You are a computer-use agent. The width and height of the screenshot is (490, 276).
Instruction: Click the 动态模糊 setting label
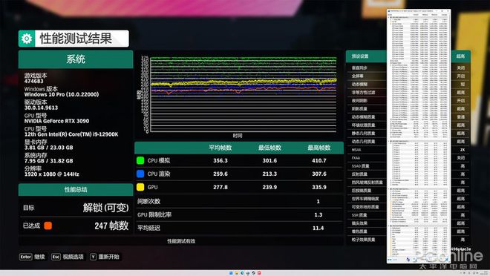(359, 85)
